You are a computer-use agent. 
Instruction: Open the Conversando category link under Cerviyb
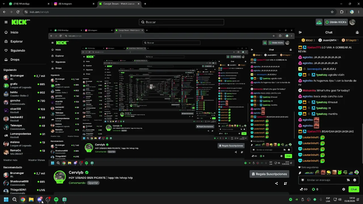(x=77, y=183)
